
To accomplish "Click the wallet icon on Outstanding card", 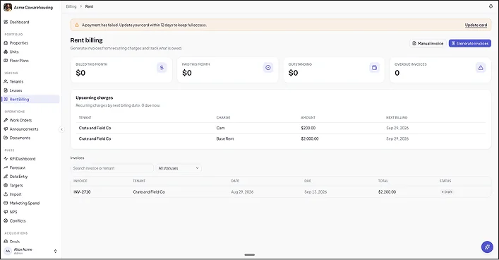I will (x=374, y=68).
